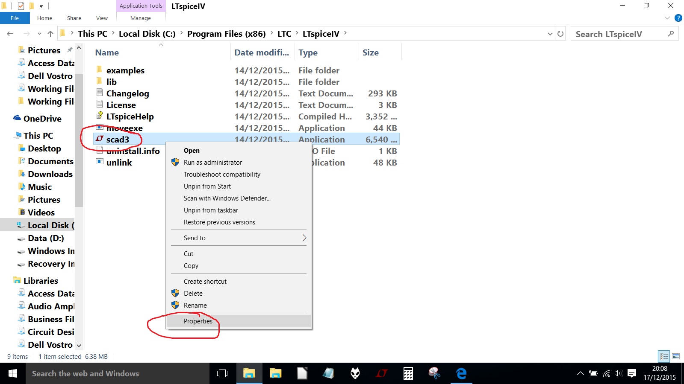Screen dimensions: 684x384
Task: Select the examples folder icon
Action: tap(100, 70)
